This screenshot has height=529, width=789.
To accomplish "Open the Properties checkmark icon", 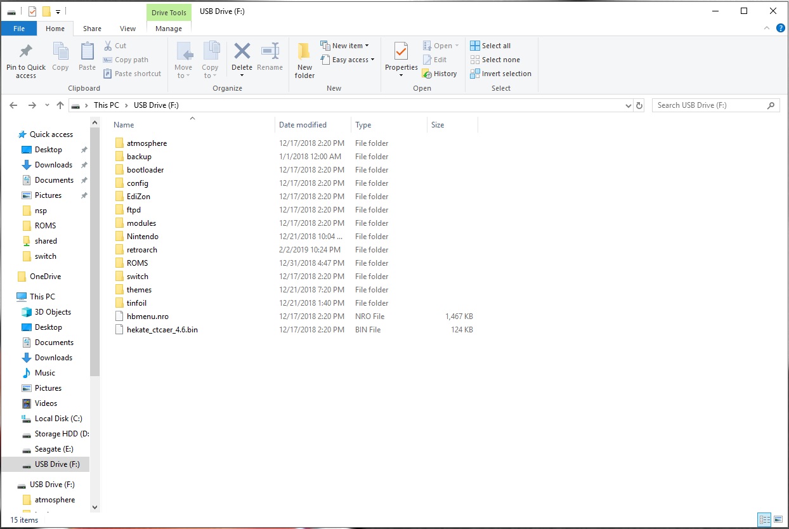I will click(401, 51).
